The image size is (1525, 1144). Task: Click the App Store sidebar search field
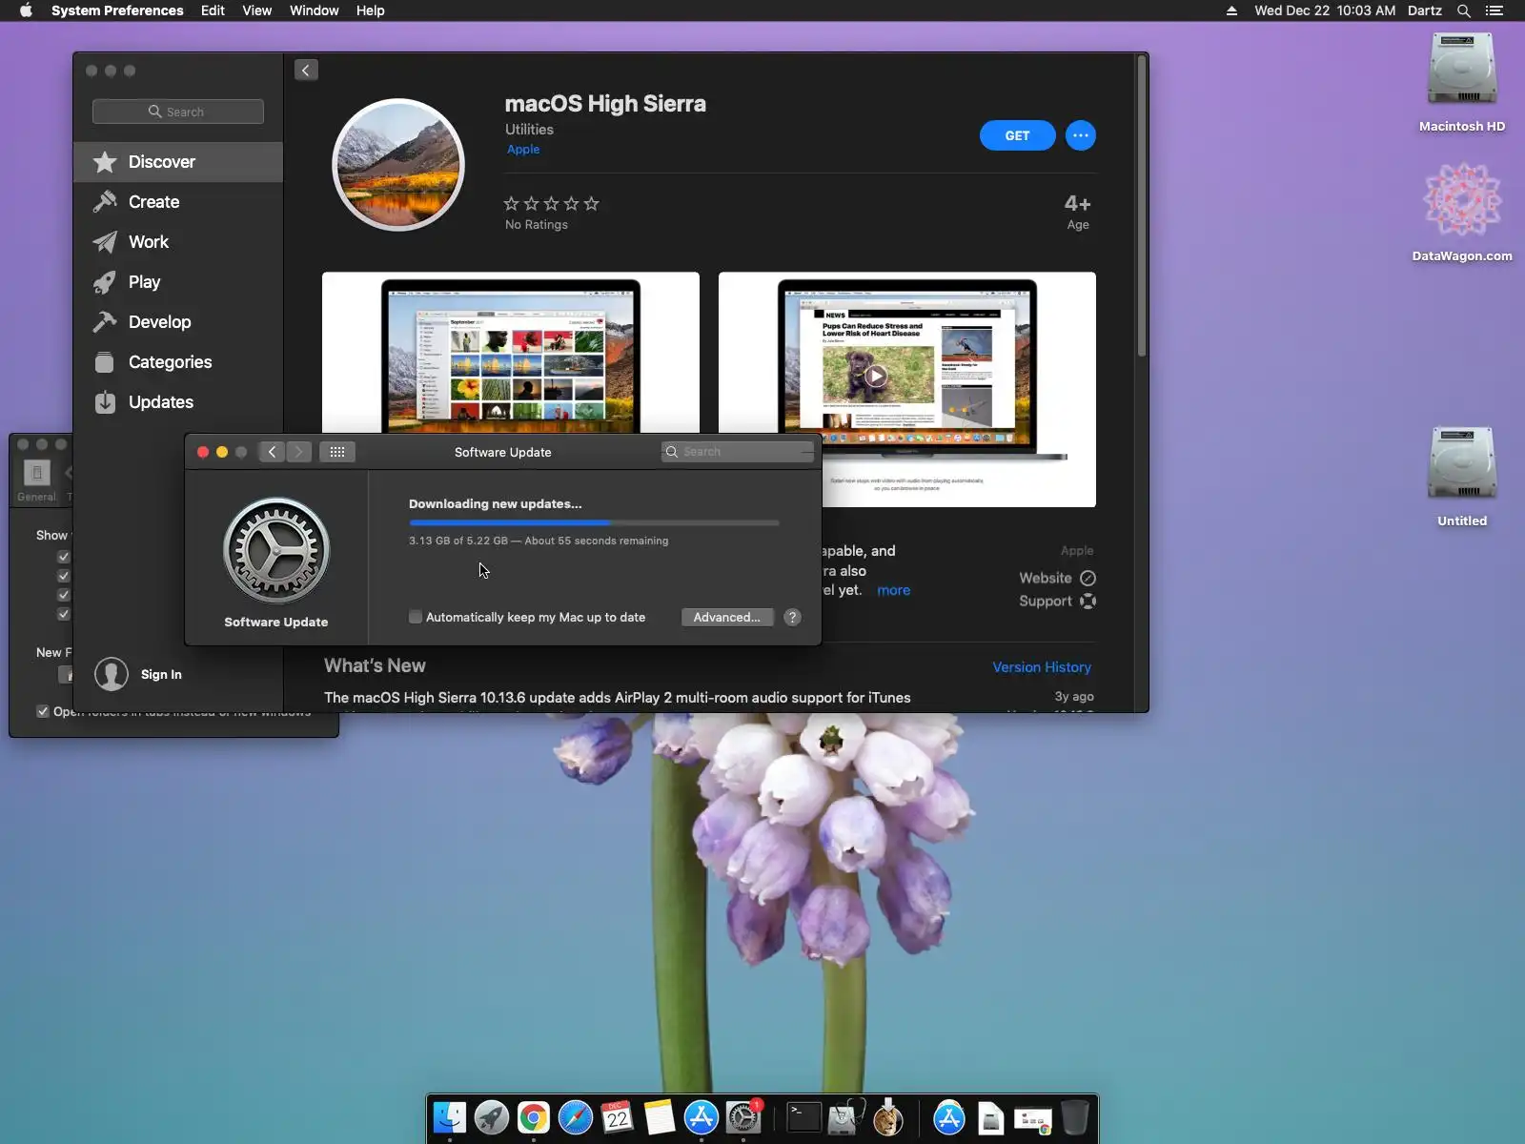tap(178, 112)
